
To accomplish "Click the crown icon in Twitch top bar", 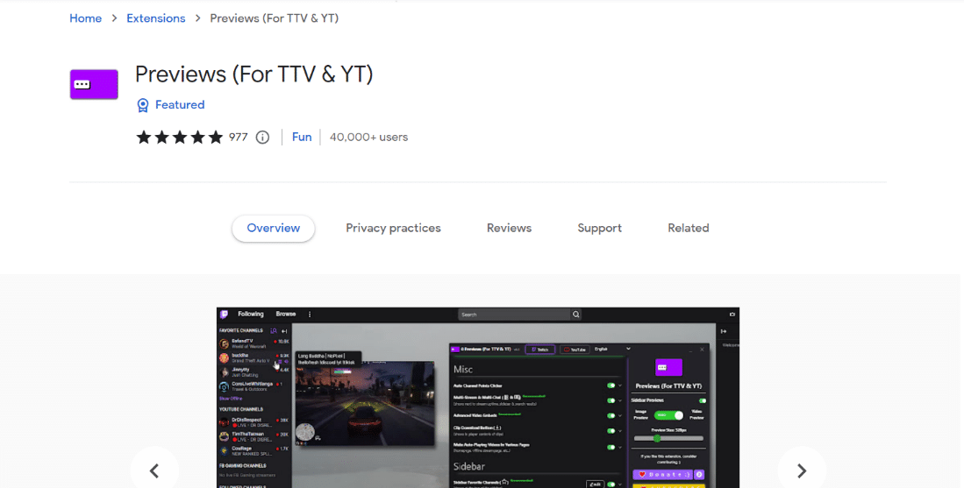I will coord(732,315).
